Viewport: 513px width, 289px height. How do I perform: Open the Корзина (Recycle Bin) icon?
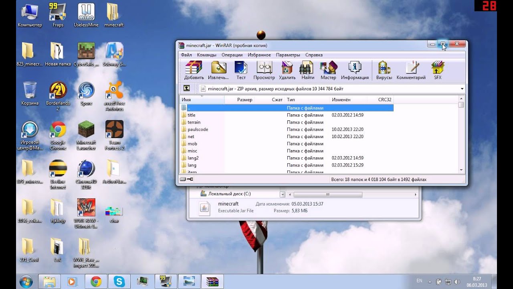pos(30,94)
